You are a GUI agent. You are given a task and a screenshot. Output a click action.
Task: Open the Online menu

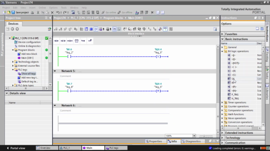pos(42,8)
